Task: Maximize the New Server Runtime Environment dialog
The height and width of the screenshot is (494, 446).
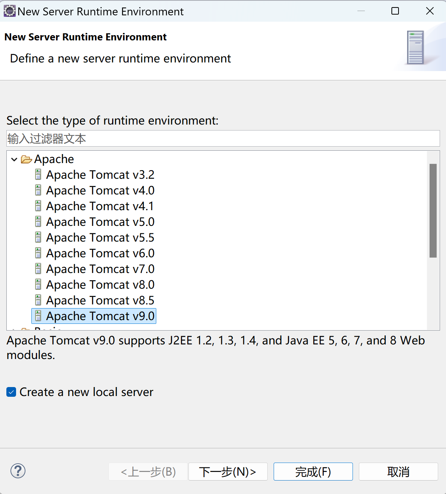Action: pos(395,11)
